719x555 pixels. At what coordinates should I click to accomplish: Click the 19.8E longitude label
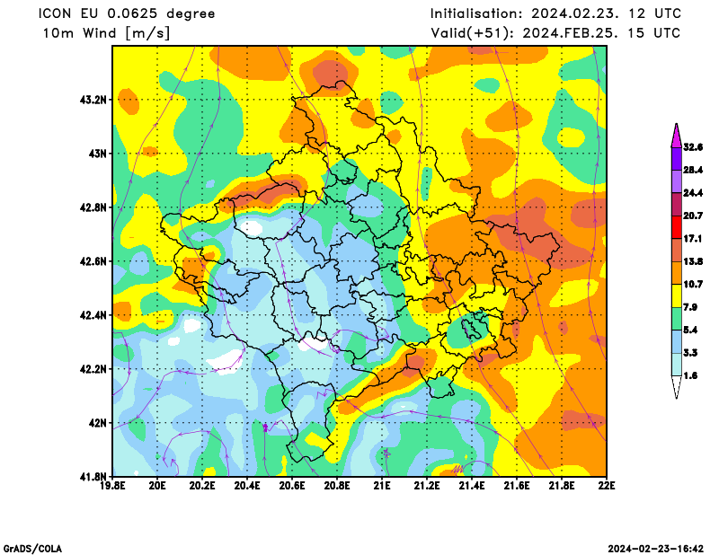pyautogui.click(x=113, y=485)
